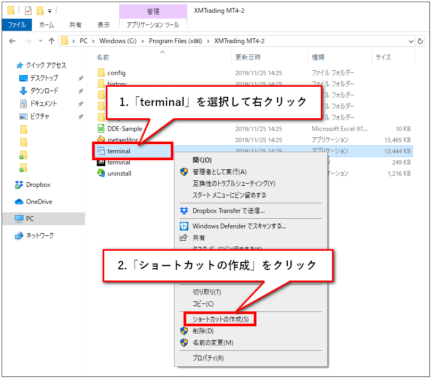Go forward with the forward arrow
The height and width of the screenshot is (379, 432).
(x=28, y=41)
